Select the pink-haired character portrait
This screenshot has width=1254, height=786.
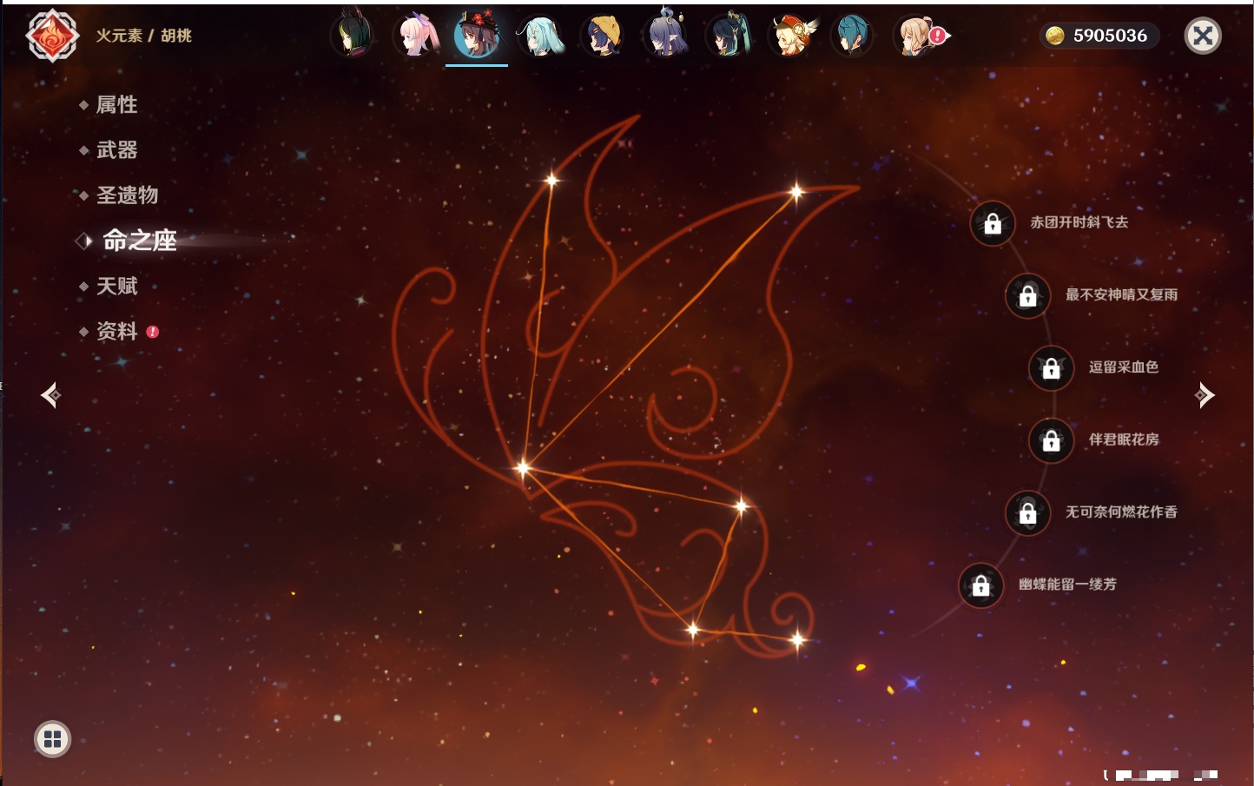click(417, 36)
